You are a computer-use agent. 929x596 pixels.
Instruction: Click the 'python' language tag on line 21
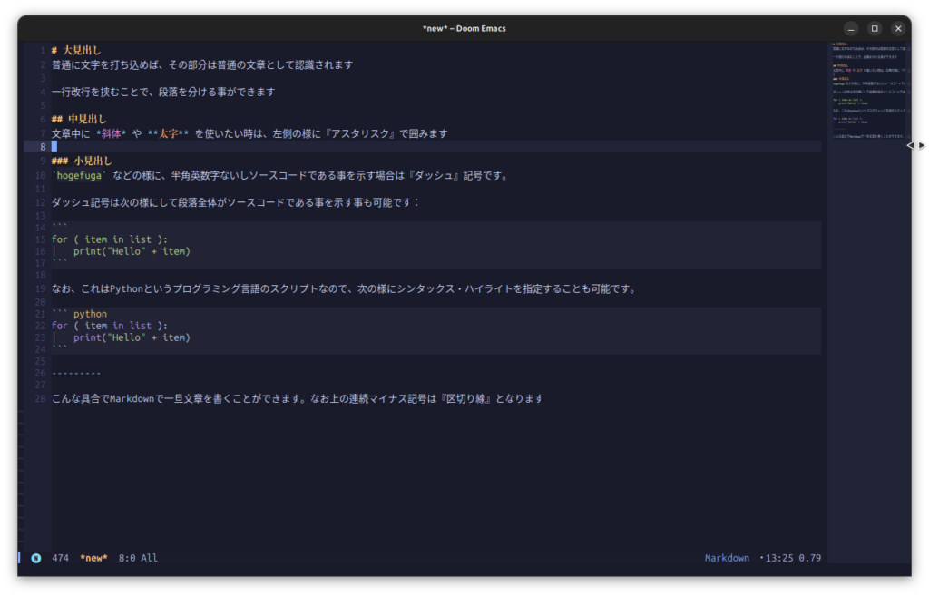click(x=90, y=314)
